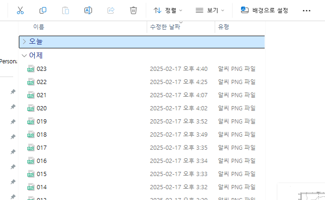Image resolution: width=325 pixels, height=200 pixels.
Task: Select file name 021
Action: click(41, 95)
